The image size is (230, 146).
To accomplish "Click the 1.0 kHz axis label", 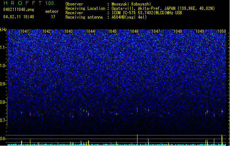I will [x=3, y=66].
